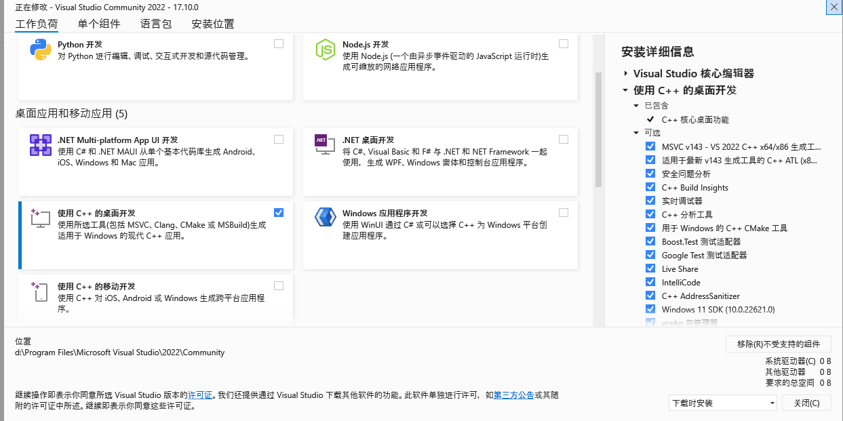The image size is (843, 421).
Task: Click the Node.js development workload icon
Action: [326, 49]
